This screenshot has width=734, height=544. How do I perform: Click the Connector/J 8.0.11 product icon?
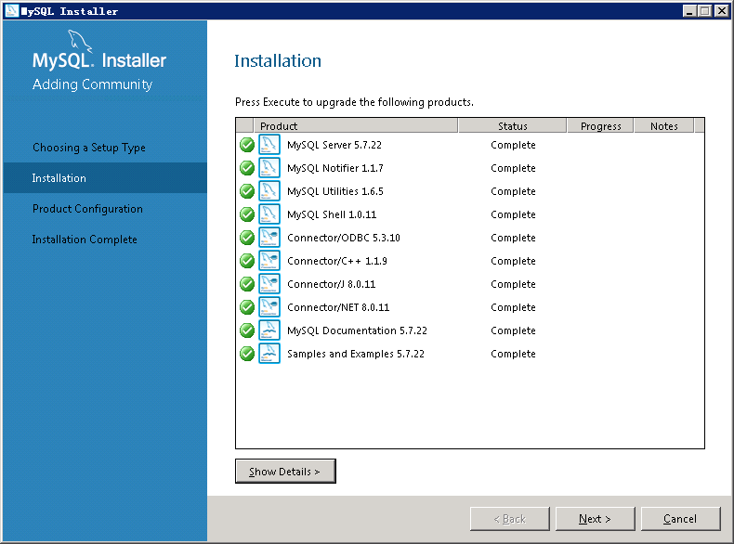coord(269,284)
